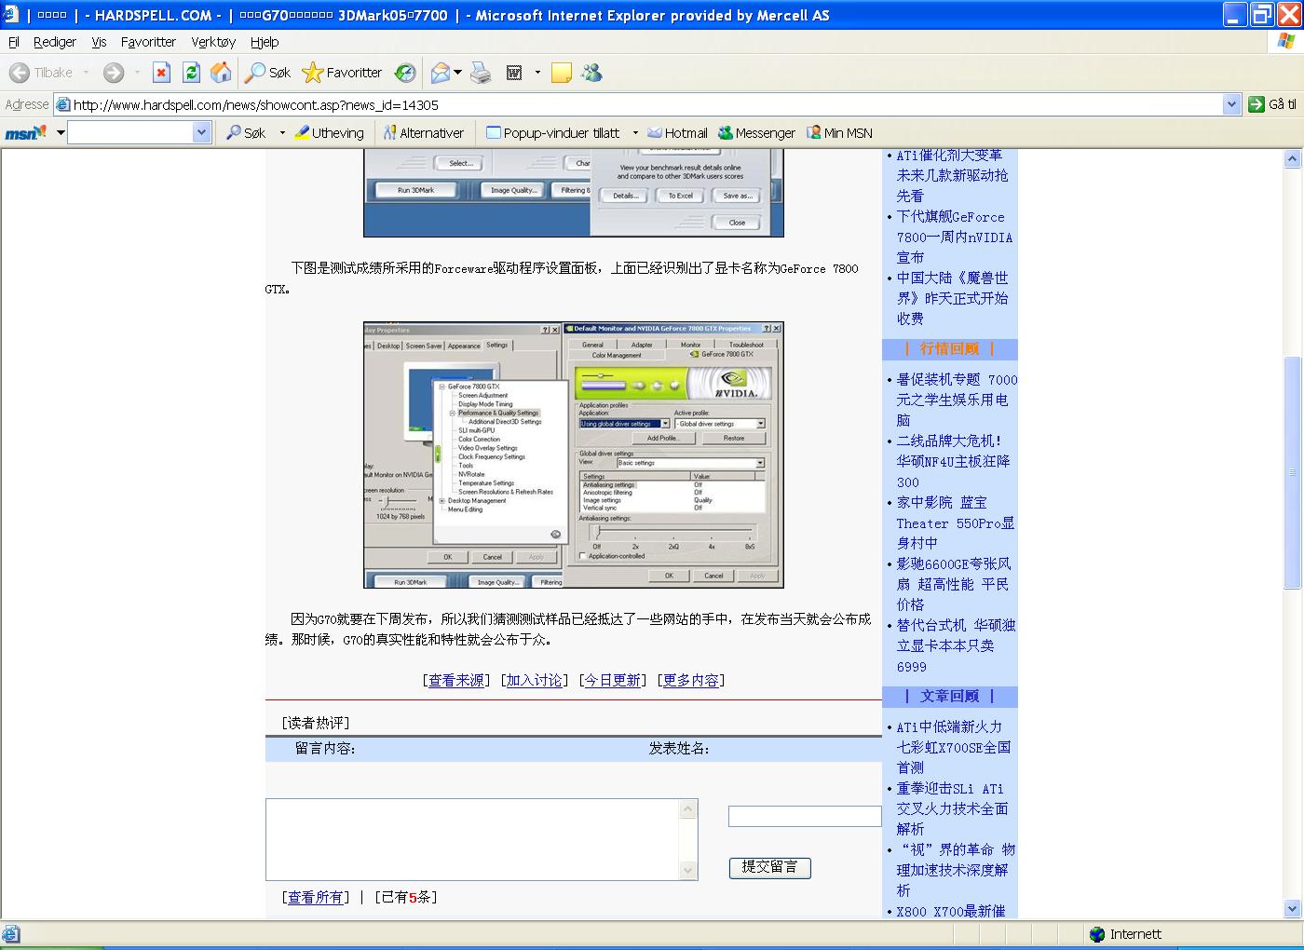Open Min MSN toolbar button
This screenshot has width=1304, height=950.
point(839,133)
